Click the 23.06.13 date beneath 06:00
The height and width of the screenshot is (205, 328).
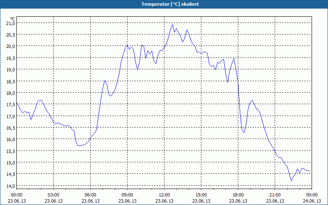coord(90,201)
